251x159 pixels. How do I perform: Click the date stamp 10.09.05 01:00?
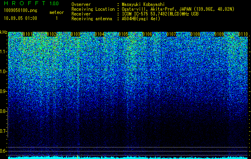click(x=20, y=18)
